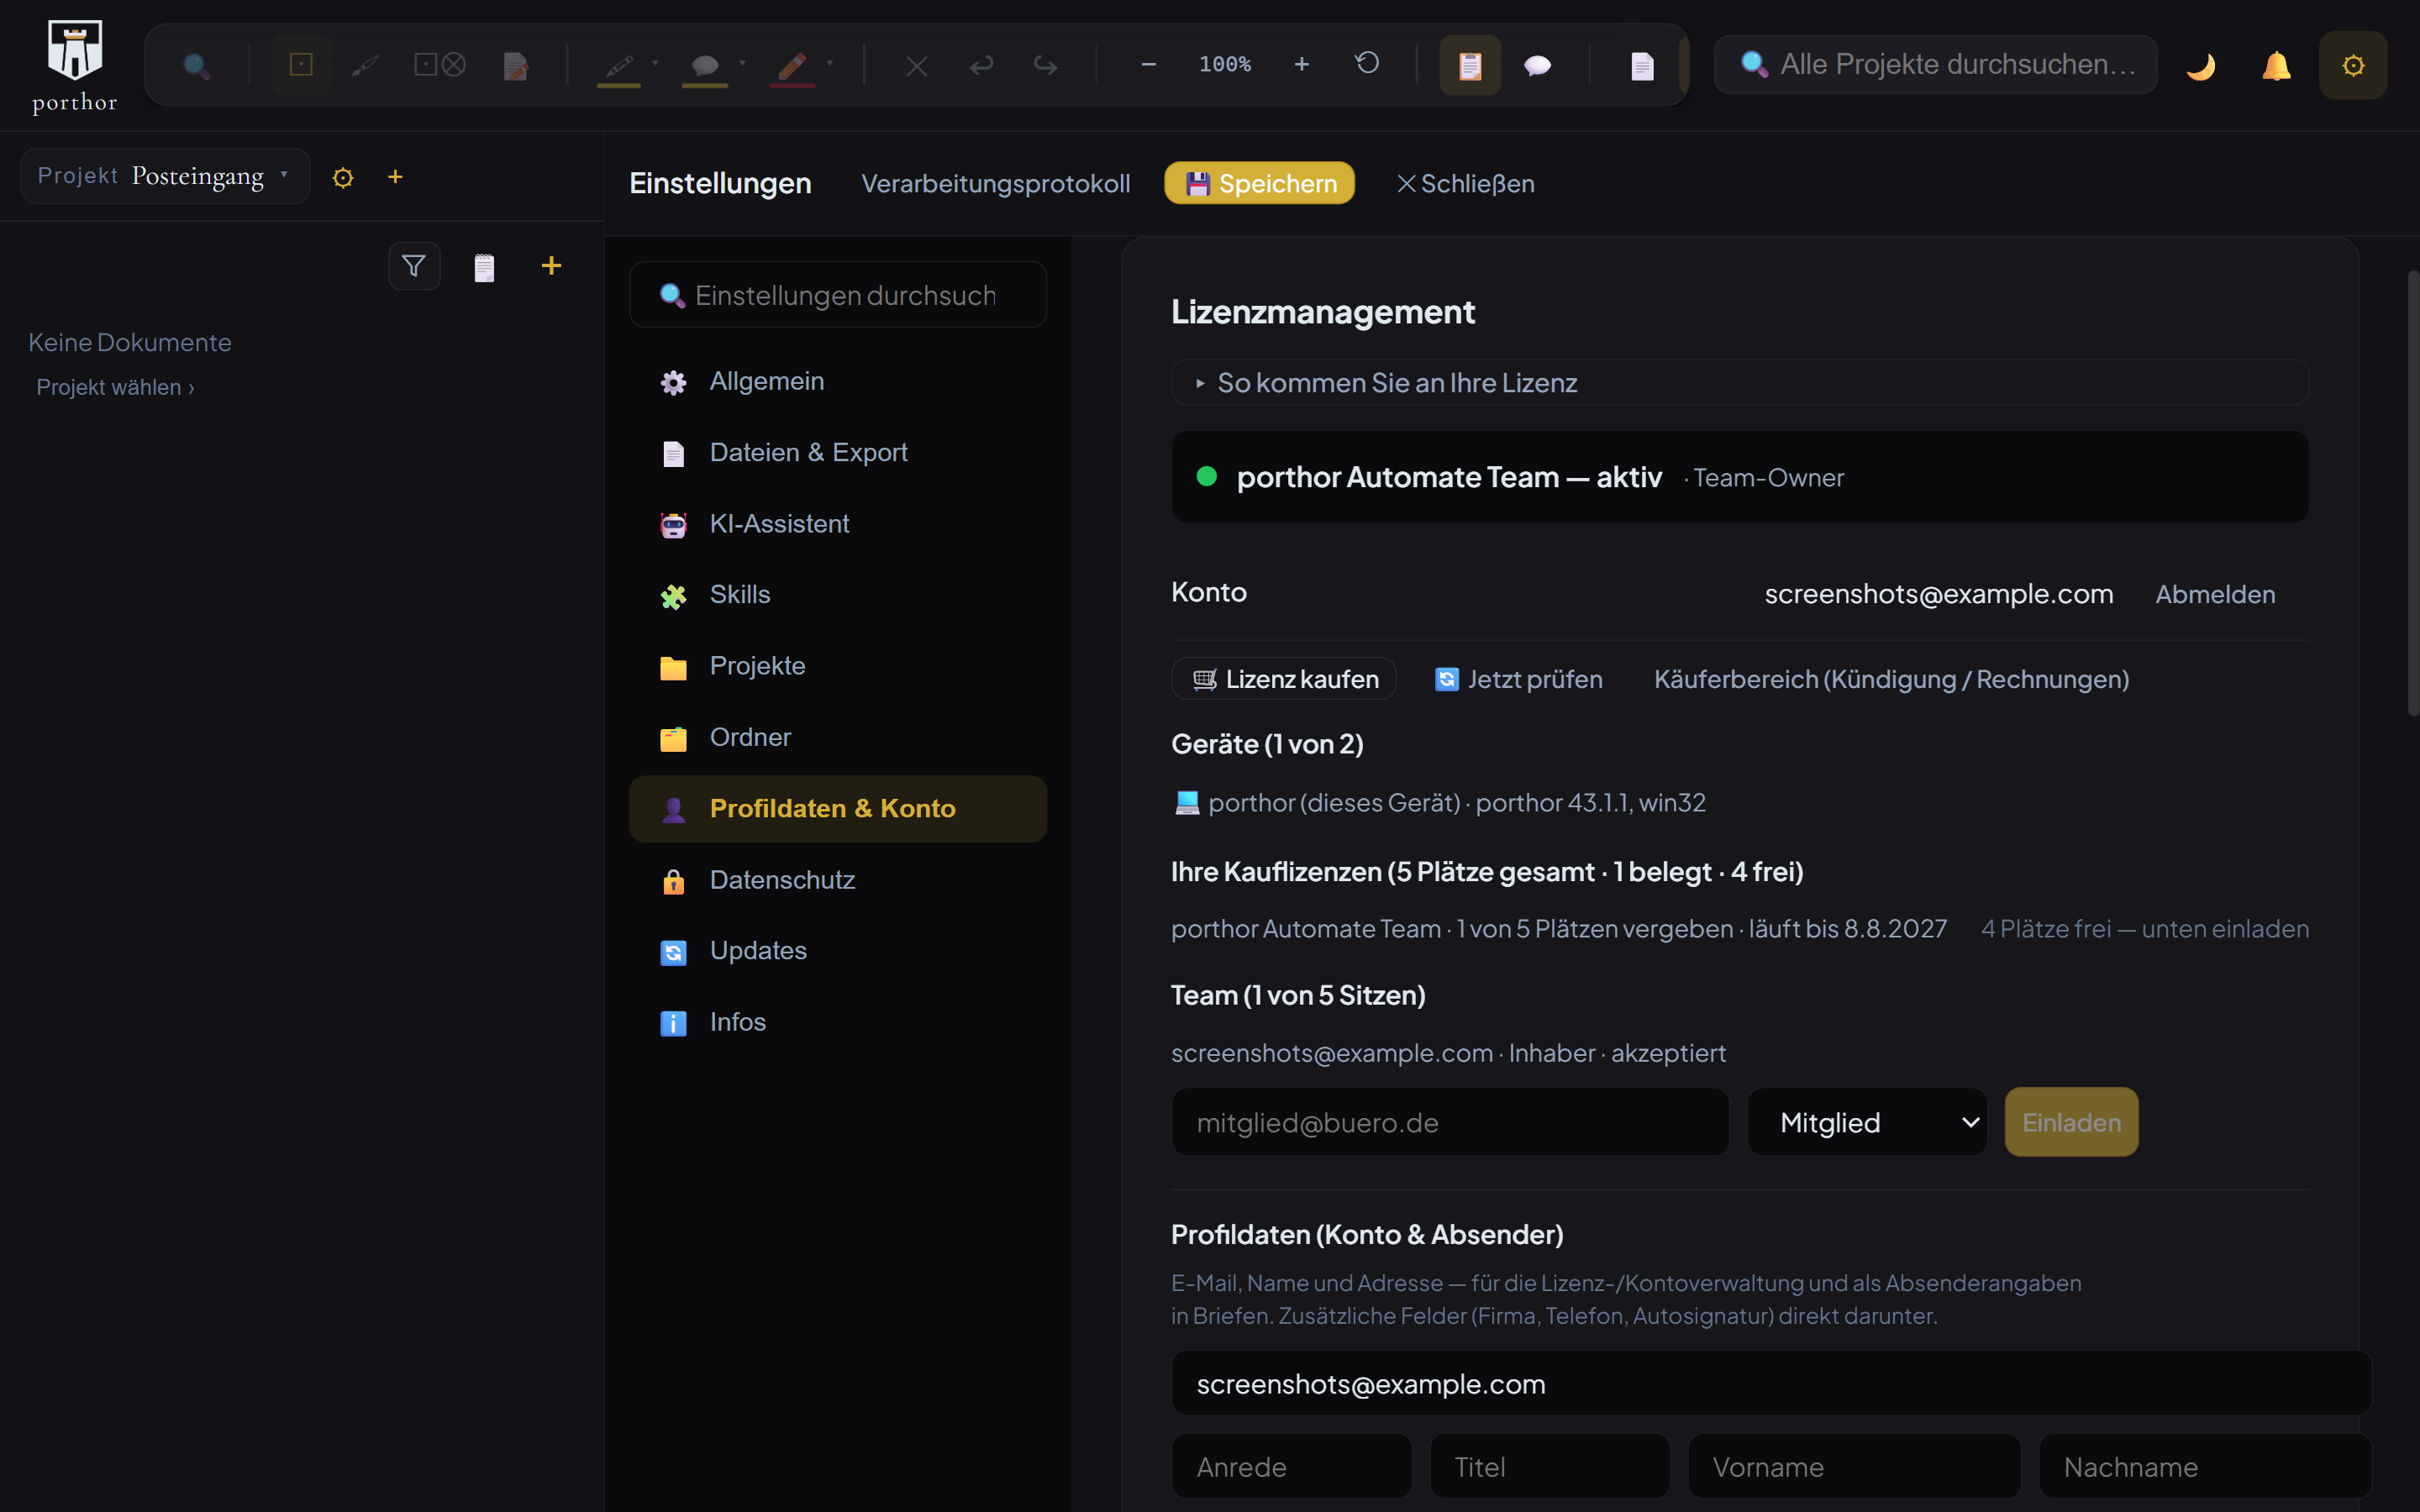2420x1512 pixels.
Task: Open red pencil options arrow
Action: pos(829,63)
